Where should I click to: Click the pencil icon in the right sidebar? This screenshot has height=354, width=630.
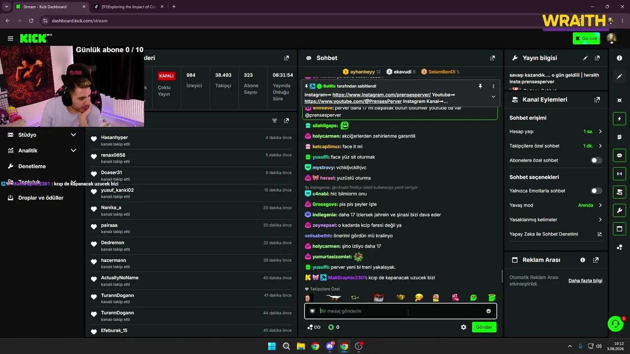[x=619, y=76]
